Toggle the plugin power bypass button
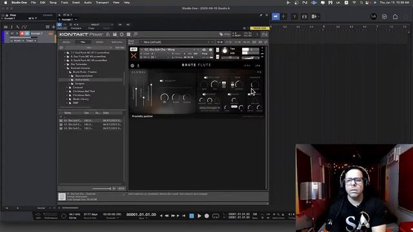The height and width of the screenshot is (232, 413). coord(59,24)
